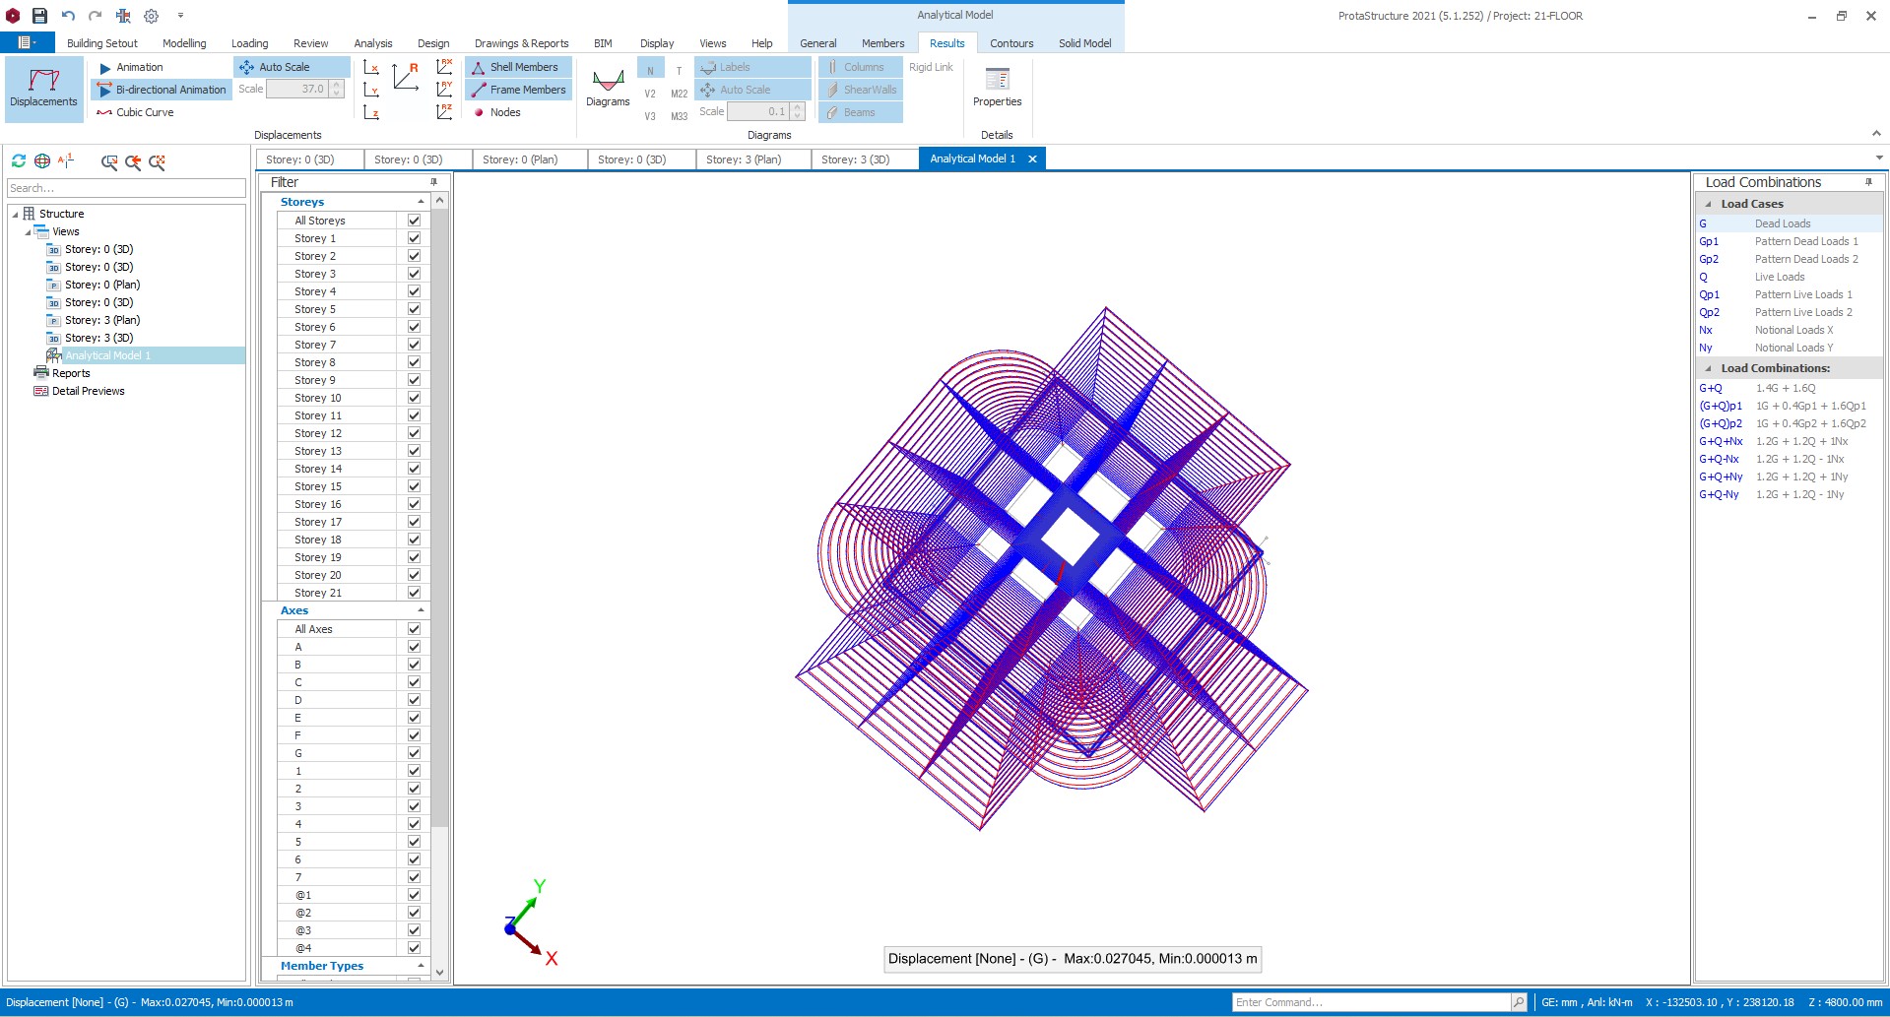The image size is (1890, 1017).
Task: Click the Displacements ribbon button
Action: pyautogui.click(x=43, y=89)
